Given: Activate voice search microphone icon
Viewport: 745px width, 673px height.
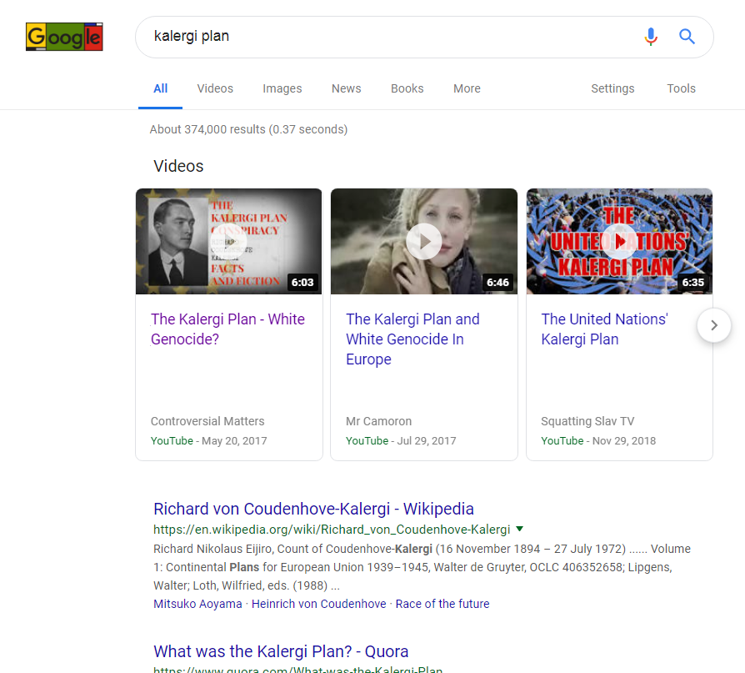Looking at the screenshot, I should [651, 37].
